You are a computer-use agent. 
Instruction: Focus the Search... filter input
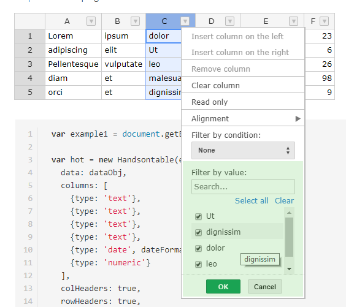point(243,186)
